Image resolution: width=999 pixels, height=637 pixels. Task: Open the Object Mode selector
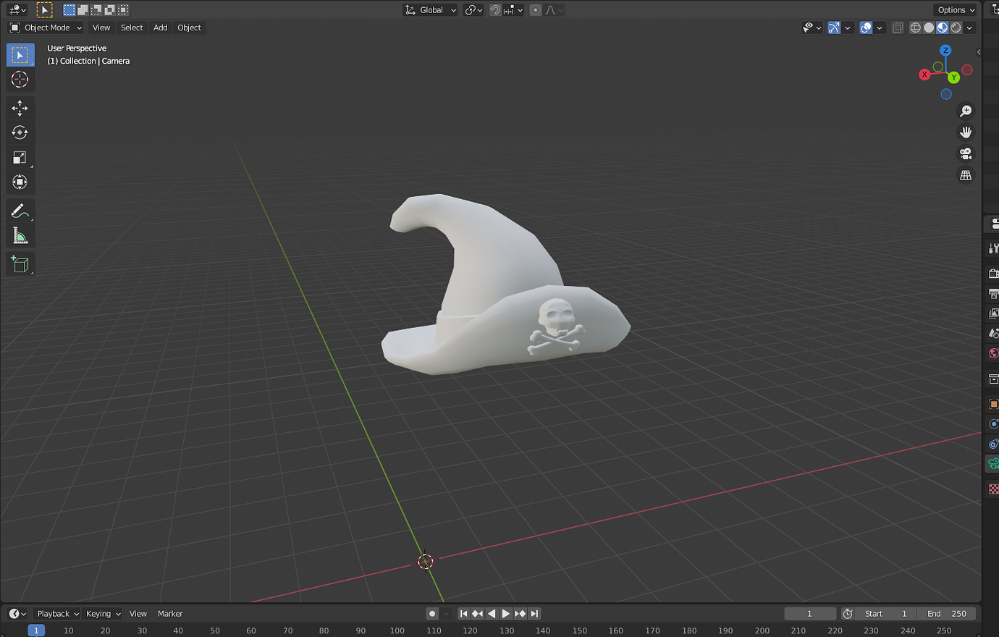coord(46,28)
